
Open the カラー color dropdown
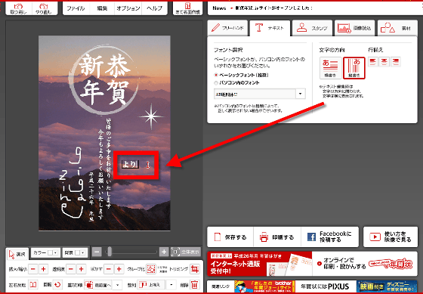(45, 253)
